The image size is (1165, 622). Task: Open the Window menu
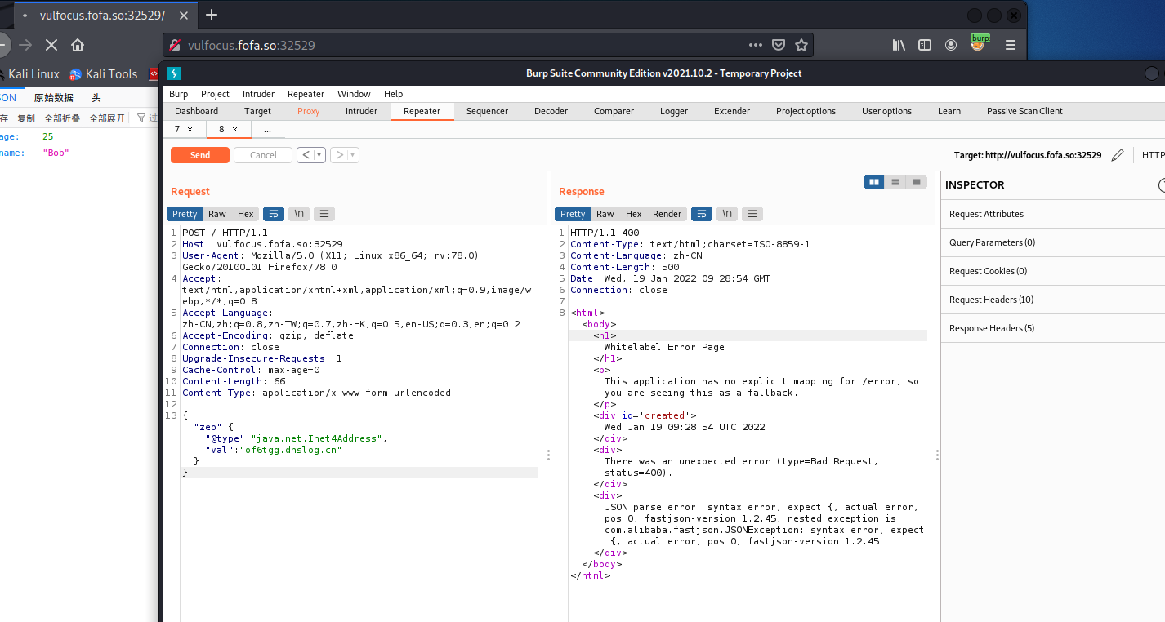354,94
